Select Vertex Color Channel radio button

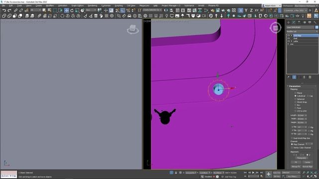pyautogui.click(x=292, y=148)
